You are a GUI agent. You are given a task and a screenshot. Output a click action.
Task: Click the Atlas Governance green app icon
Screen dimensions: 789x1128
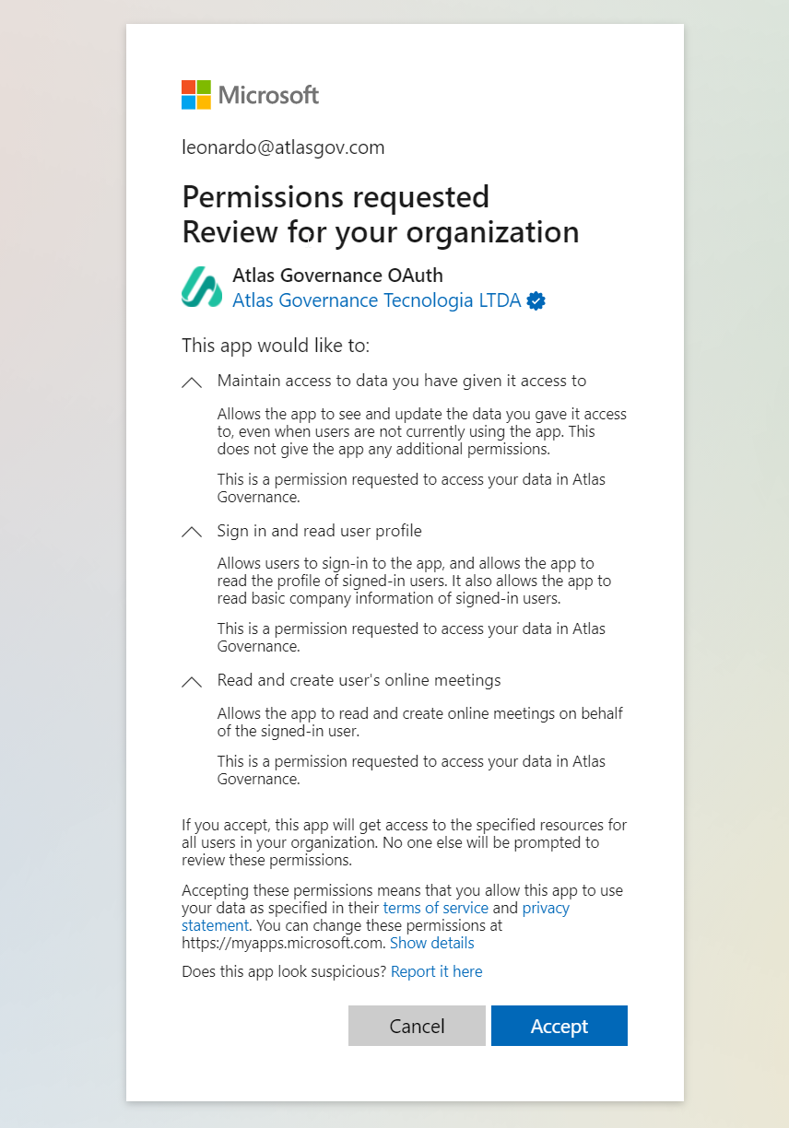(x=202, y=287)
